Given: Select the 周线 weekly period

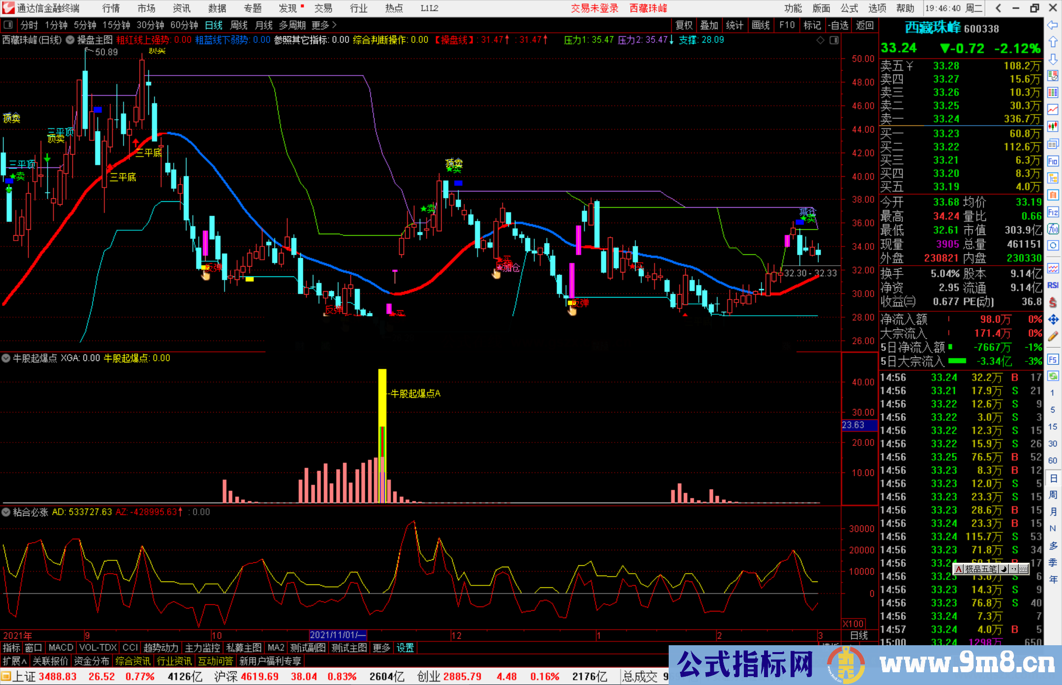Looking at the screenshot, I should (x=239, y=25).
